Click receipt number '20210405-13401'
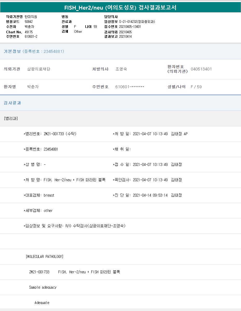 click(130, 27)
